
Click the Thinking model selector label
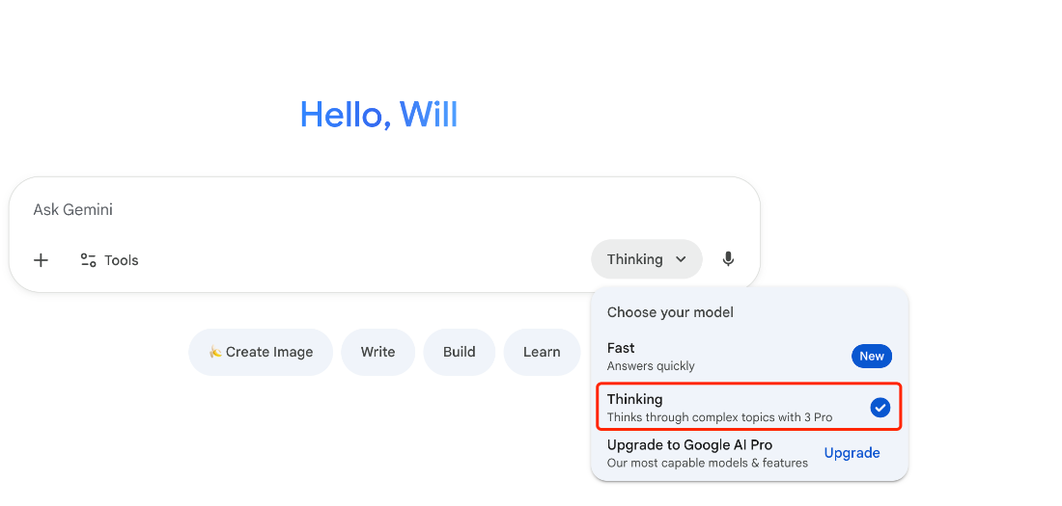tap(634, 259)
